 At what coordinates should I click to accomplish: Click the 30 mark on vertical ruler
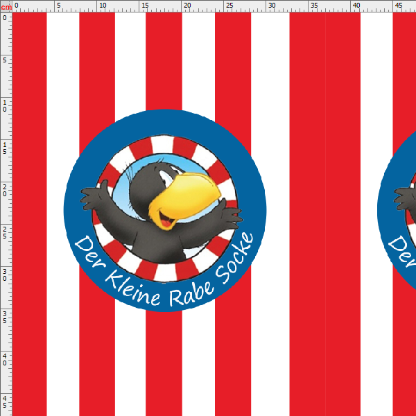click(x=6, y=275)
